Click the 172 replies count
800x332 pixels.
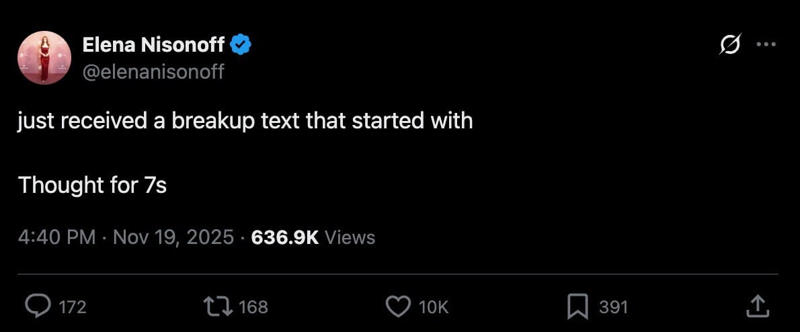(x=73, y=307)
